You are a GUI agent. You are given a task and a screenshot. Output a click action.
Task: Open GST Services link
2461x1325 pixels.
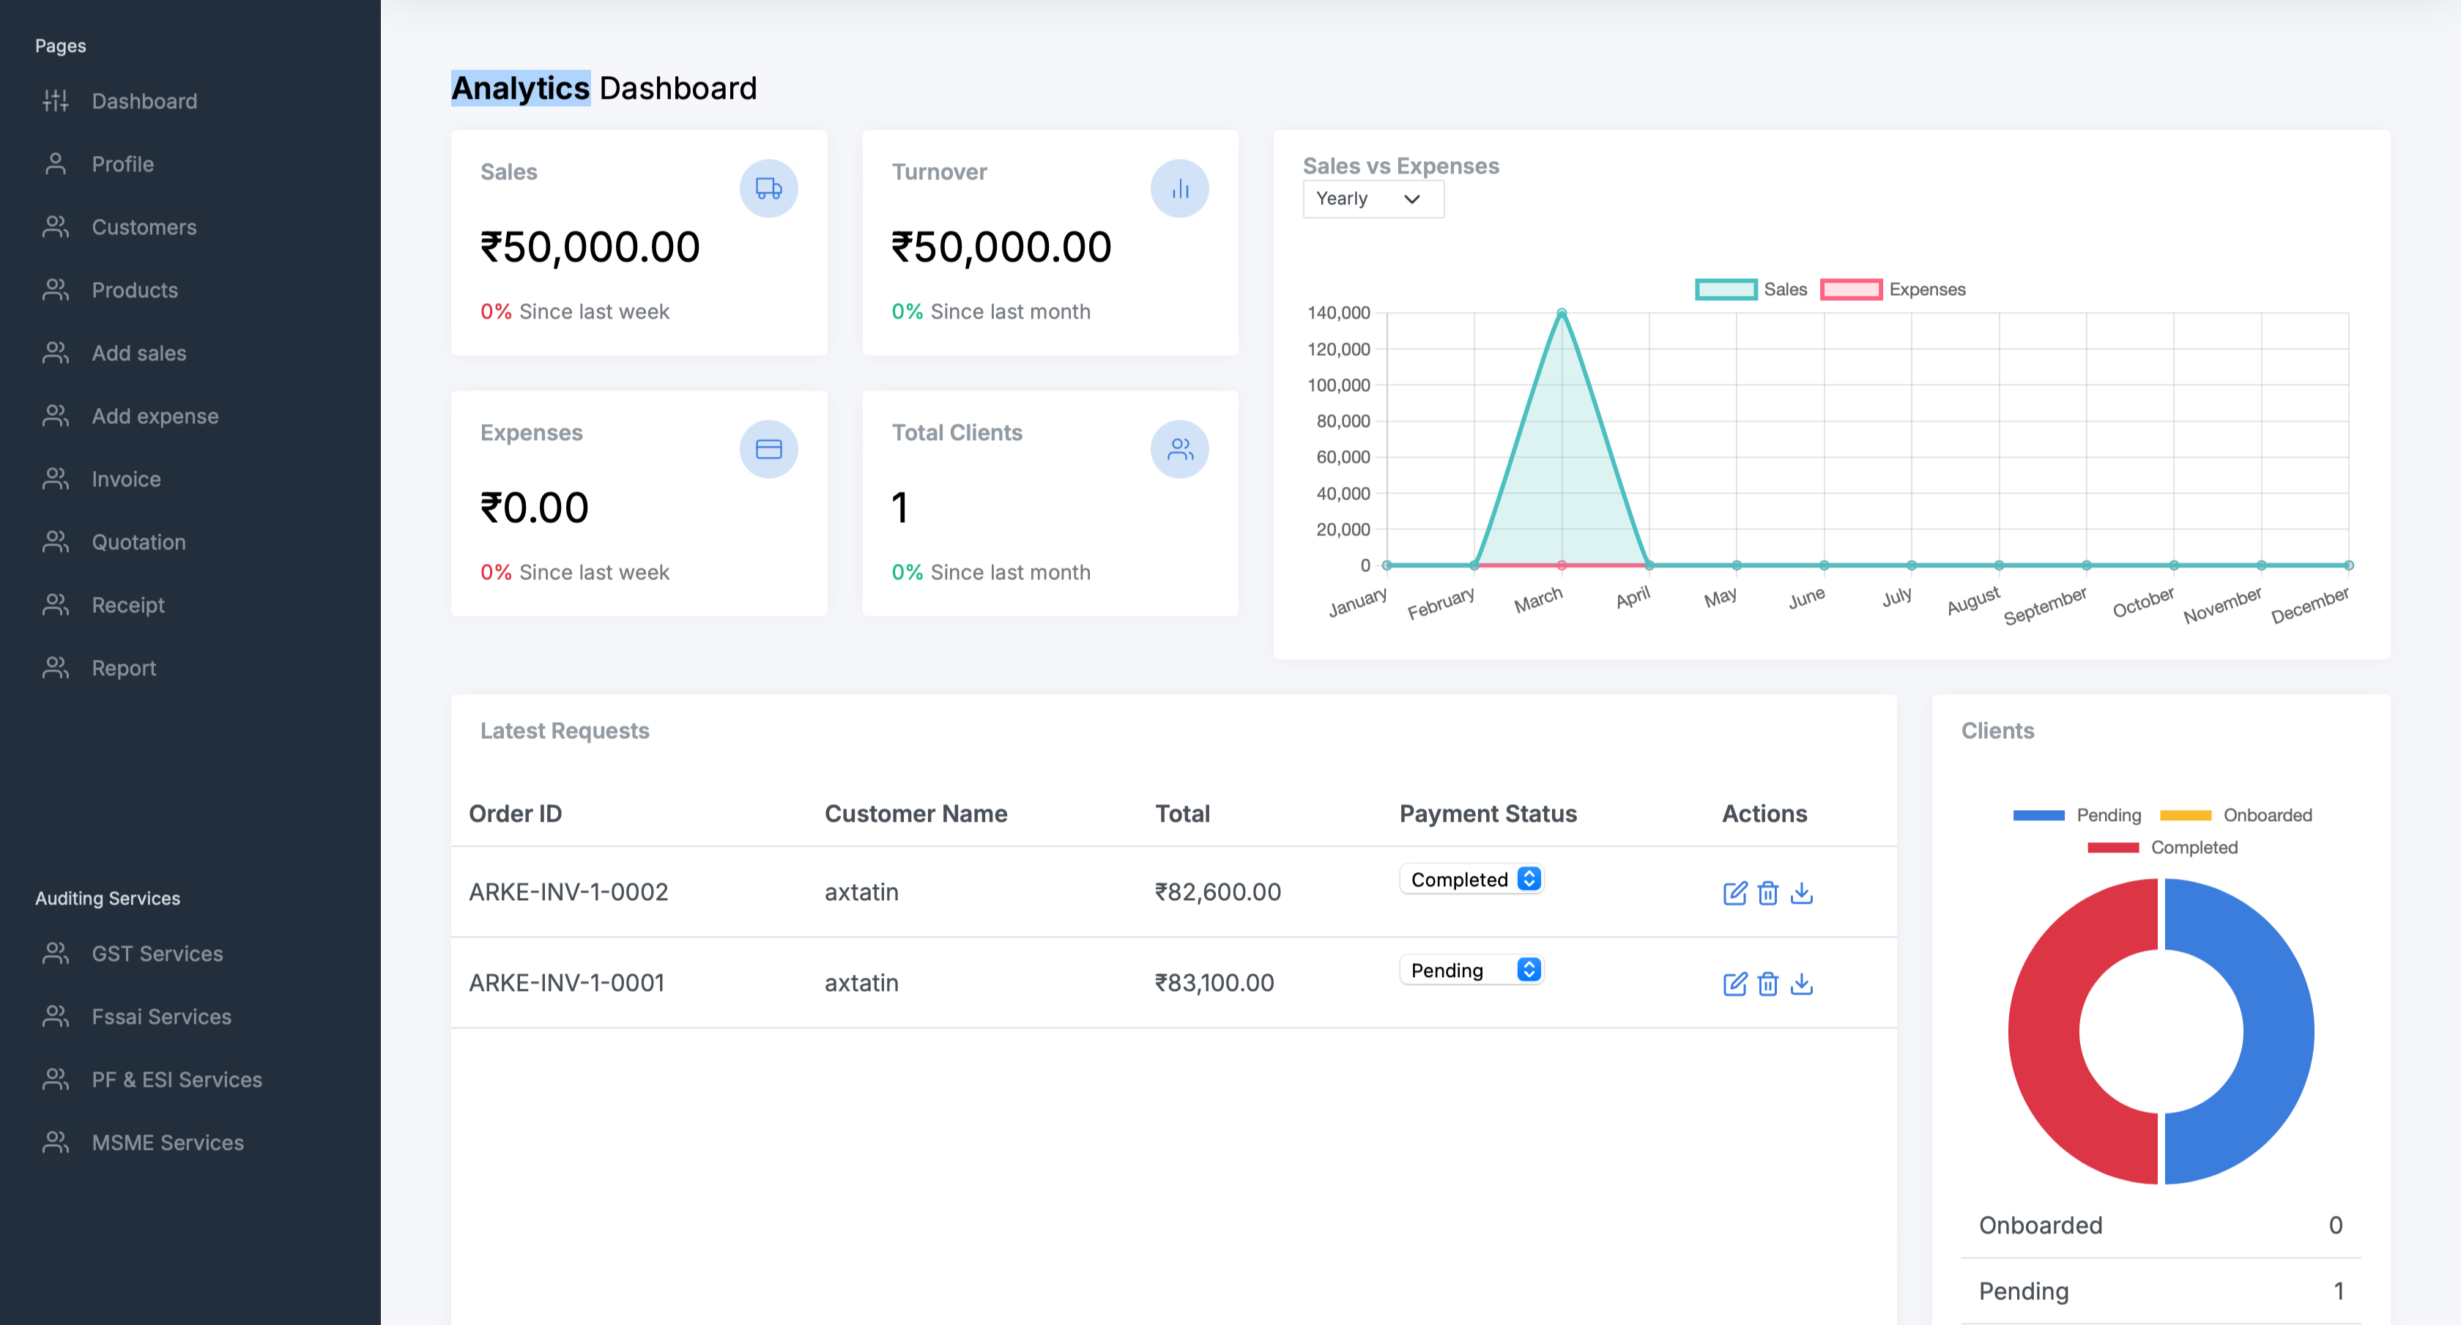click(157, 954)
